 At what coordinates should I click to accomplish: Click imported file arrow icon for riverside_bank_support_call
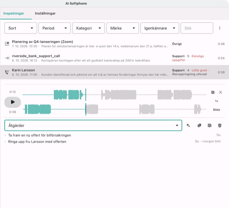(7, 58)
